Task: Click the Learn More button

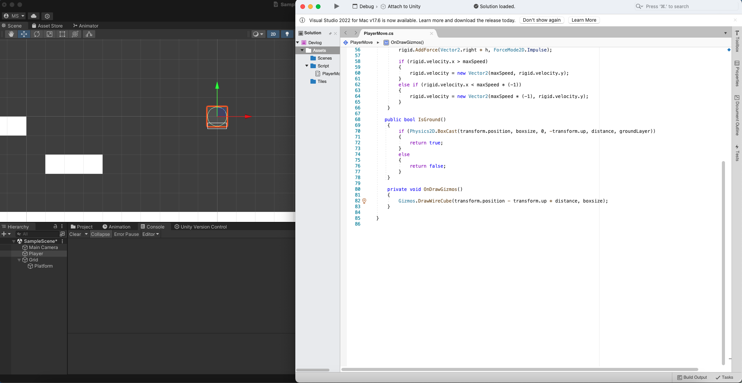Action: 584,20
